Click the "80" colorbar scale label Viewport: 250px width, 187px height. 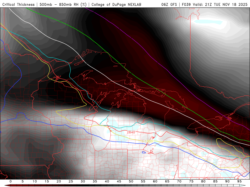203,181
